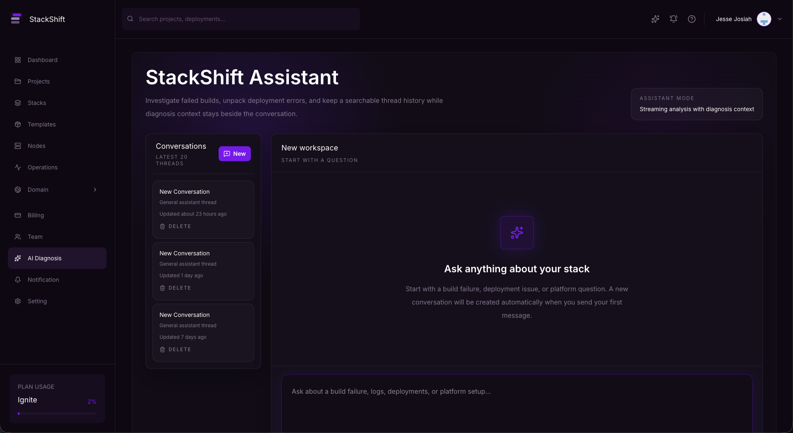Open the help question mark icon
This screenshot has width=793, height=433.
[x=691, y=19]
